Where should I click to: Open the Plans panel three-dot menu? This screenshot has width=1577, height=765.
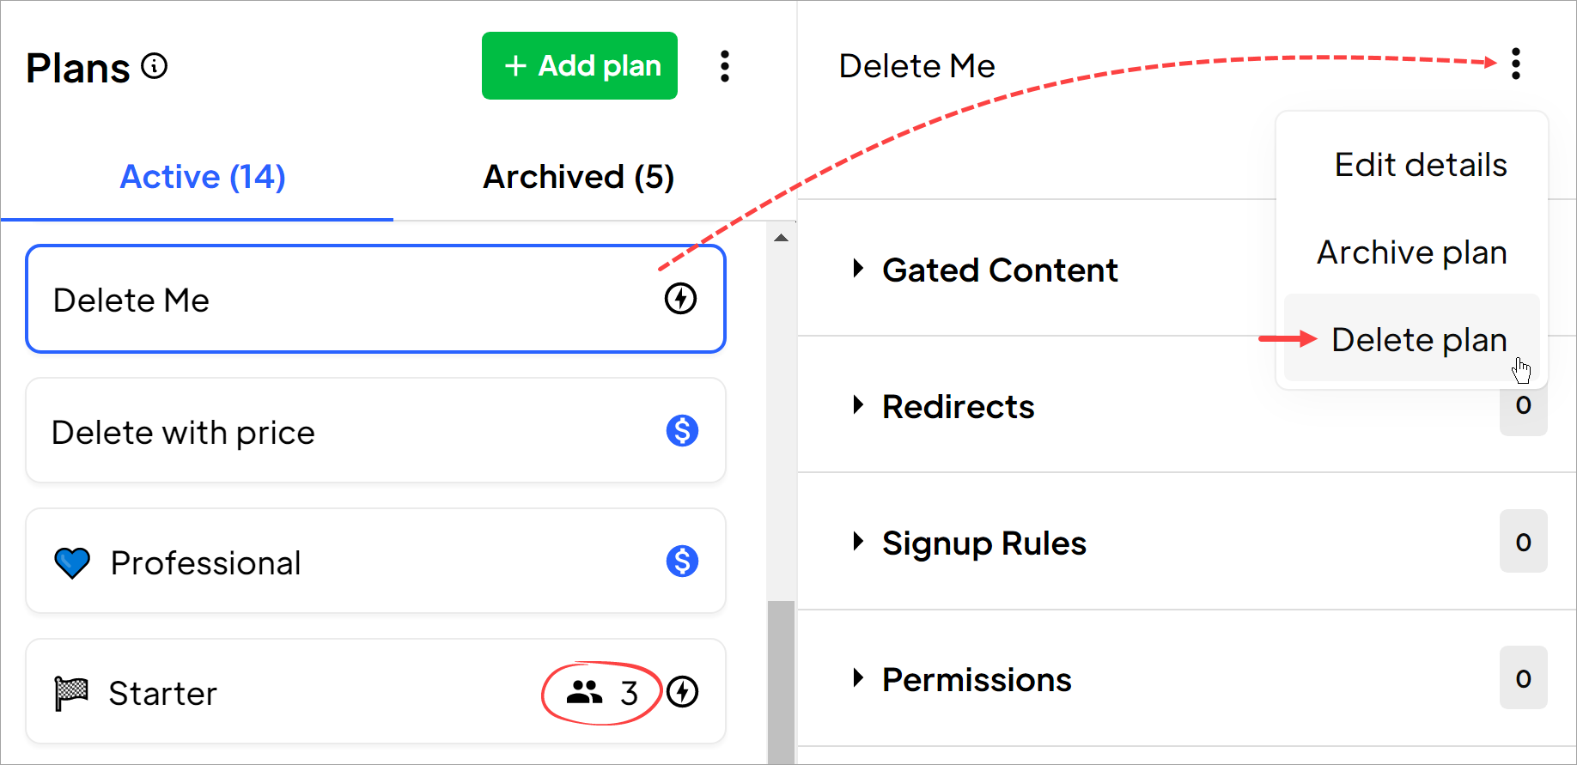tap(725, 66)
